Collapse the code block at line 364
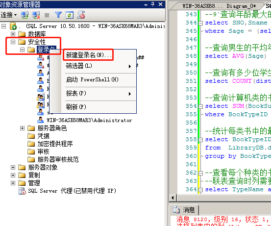Viewport: 271px width, 226px height. [x=200, y=190]
